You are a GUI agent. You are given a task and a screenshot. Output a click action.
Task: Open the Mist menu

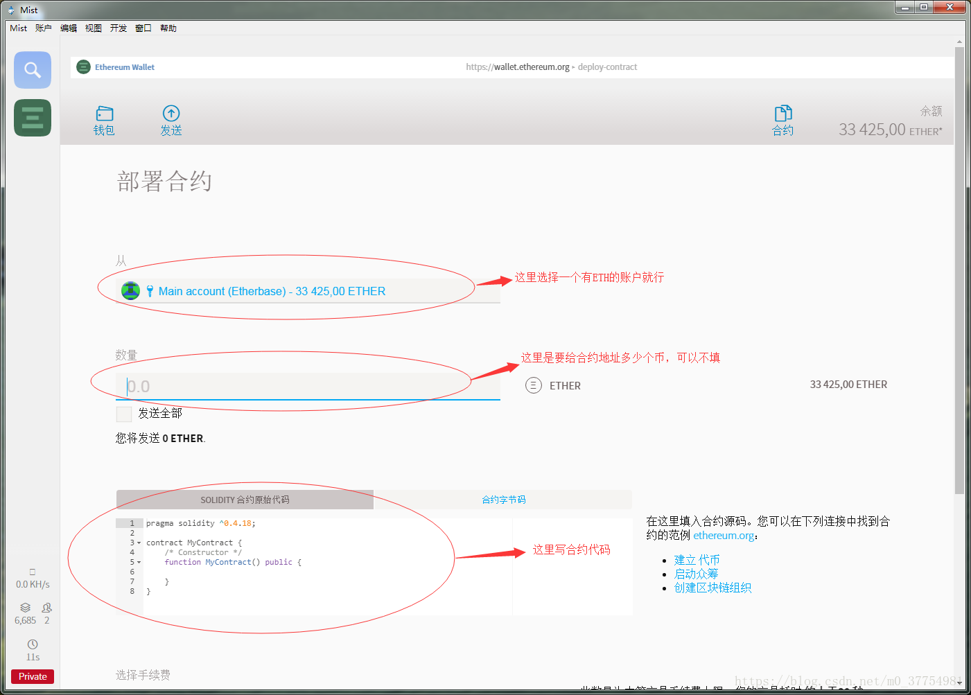coord(19,28)
